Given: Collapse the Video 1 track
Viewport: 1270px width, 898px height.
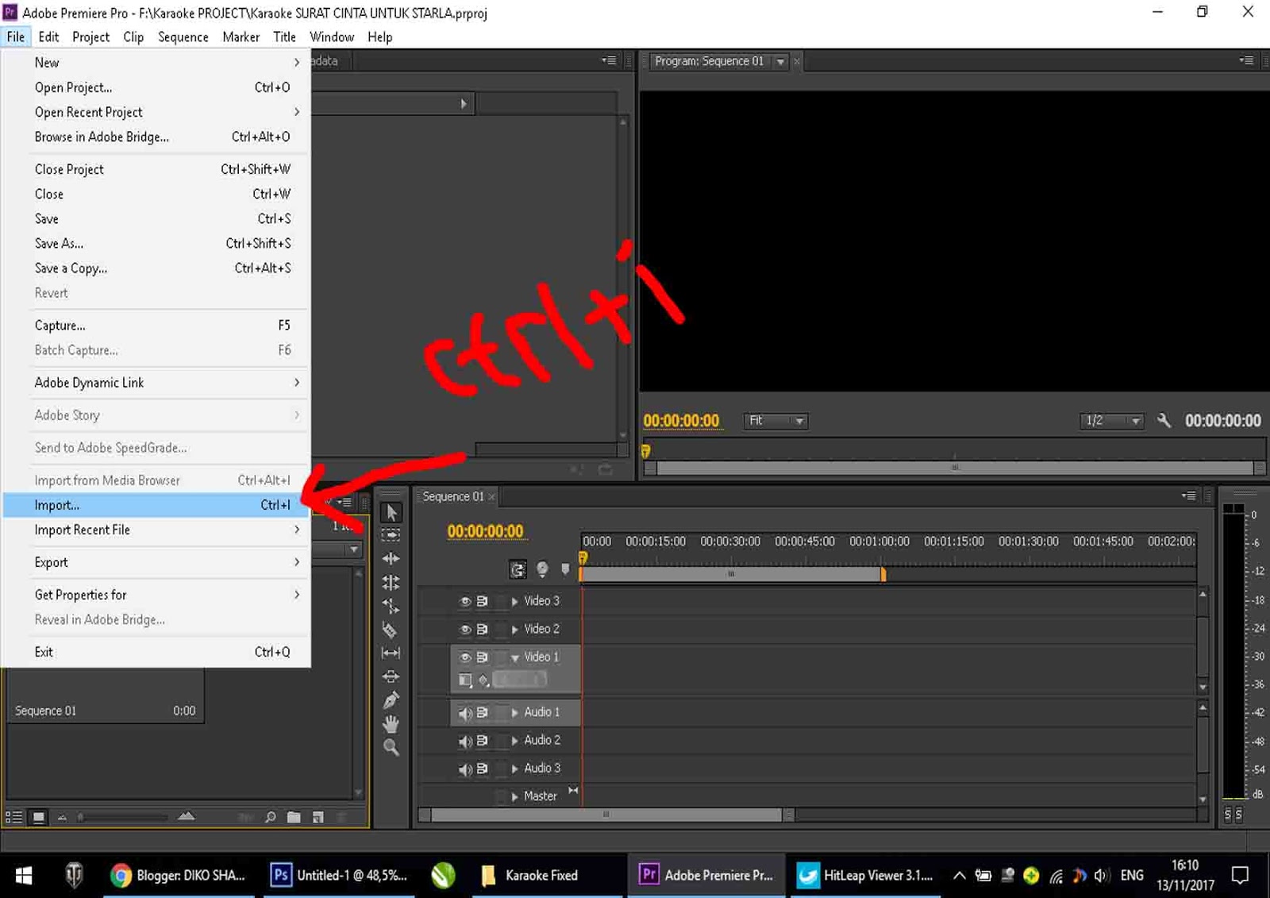Looking at the screenshot, I should [x=514, y=657].
